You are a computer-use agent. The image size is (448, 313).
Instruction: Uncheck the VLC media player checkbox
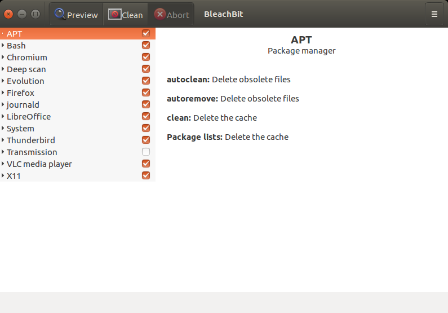pyautogui.click(x=146, y=164)
